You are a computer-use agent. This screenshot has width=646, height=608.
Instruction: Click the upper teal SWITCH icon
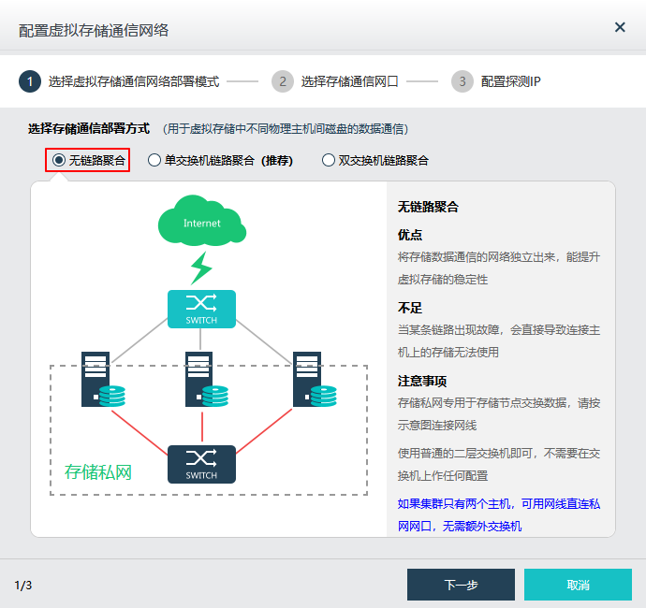pos(201,309)
